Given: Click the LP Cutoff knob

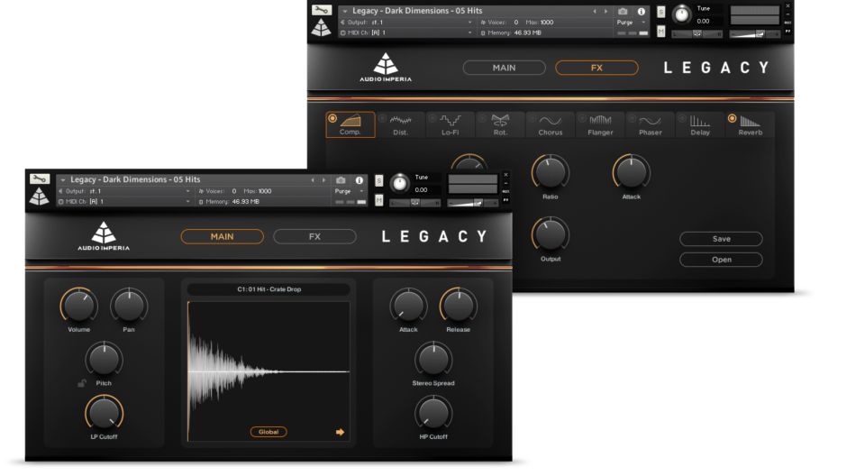Looking at the screenshot, I should point(104,414).
